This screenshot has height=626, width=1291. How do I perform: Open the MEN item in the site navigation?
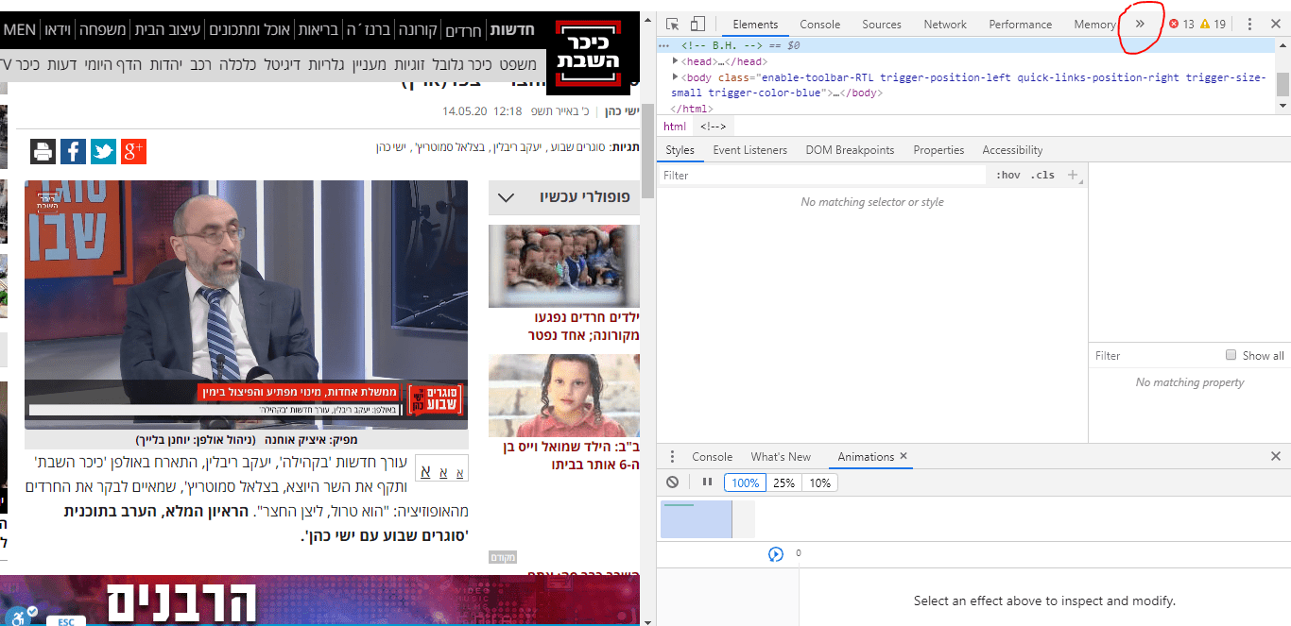[20, 30]
